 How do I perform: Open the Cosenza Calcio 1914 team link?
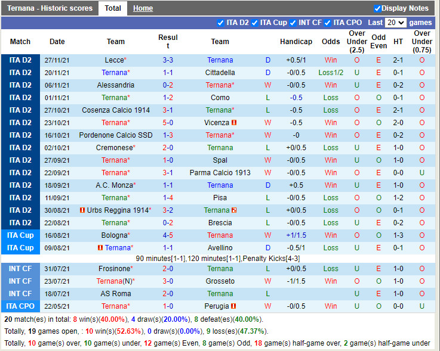tap(116, 110)
